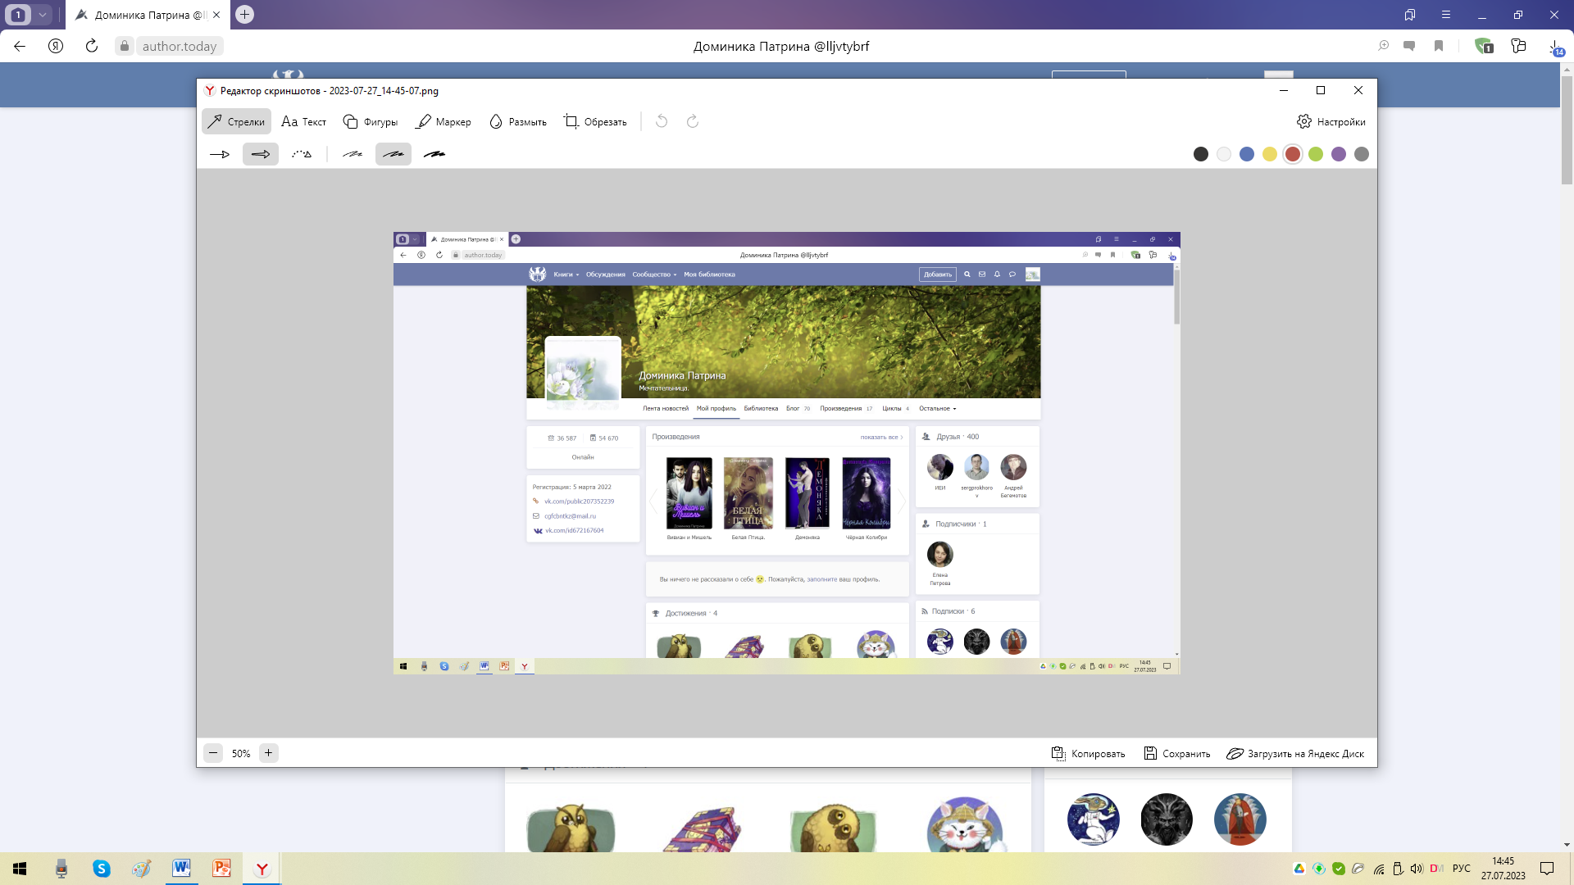Click the Save (Сохранить) button
Image resolution: width=1574 pixels, height=885 pixels.
point(1177,753)
